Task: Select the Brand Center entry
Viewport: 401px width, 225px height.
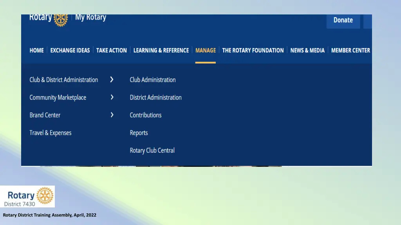Action: [45, 115]
